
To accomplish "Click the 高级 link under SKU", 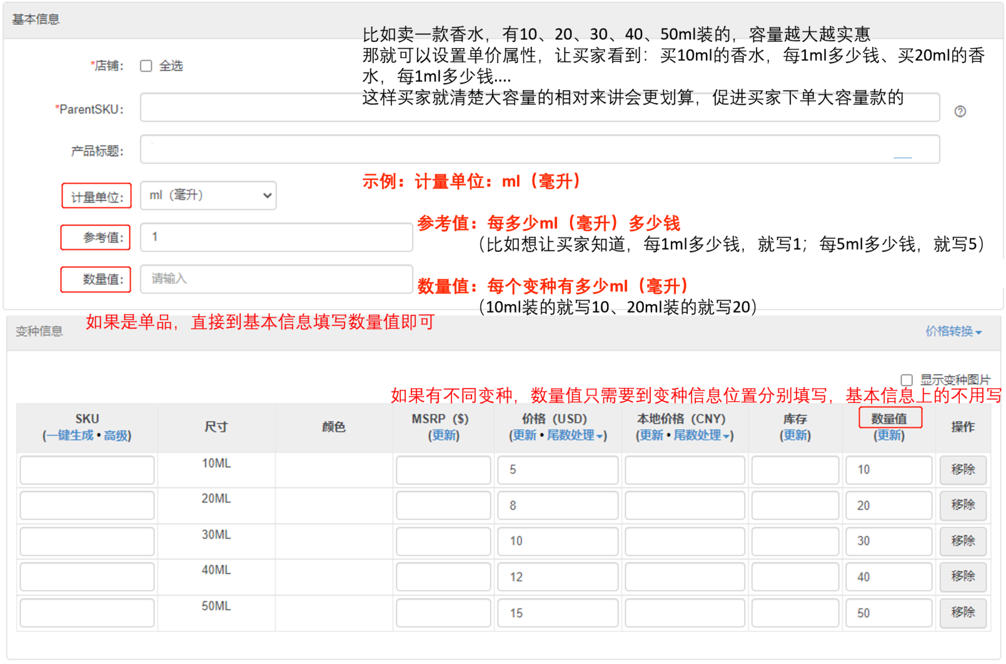I will pyautogui.click(x=115, y=435).
